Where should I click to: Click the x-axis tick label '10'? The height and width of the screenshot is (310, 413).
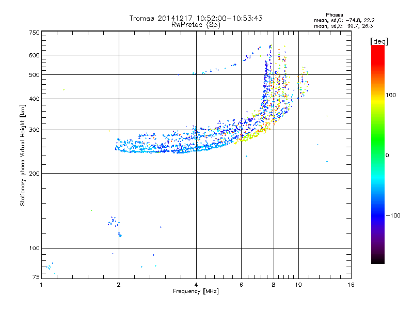[x=298, y=285]
